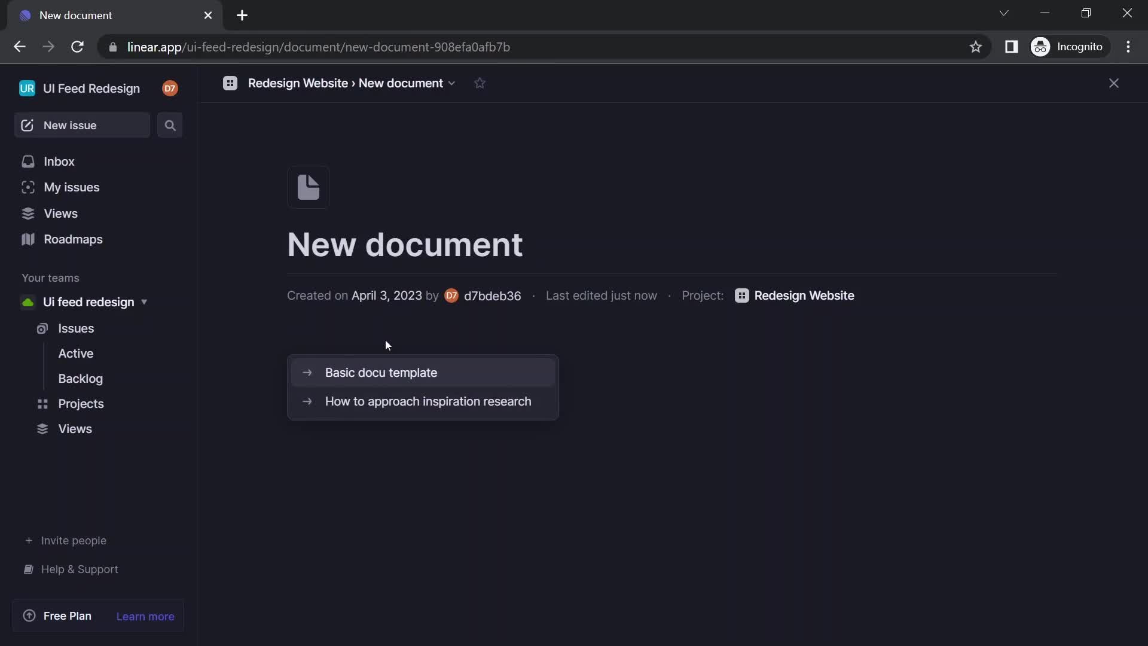This screenshot has width=1148, height=646.
Task: Select Basic docu template
Action: (x=423, y=373)
